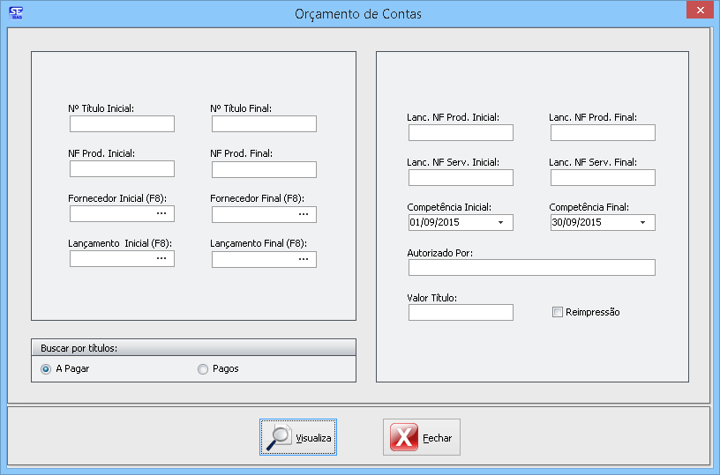Click the Lanc. NF Serv. Final field
720x475 pixels.
click(603, 178)
